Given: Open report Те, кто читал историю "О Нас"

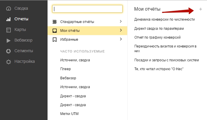Looking at the screenshot, I should [159, 69].
